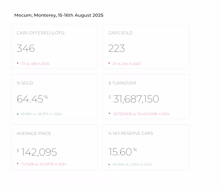Click the 346 cars offered value
The height and width of the screenshot is (190, 221).
(26, 48)
